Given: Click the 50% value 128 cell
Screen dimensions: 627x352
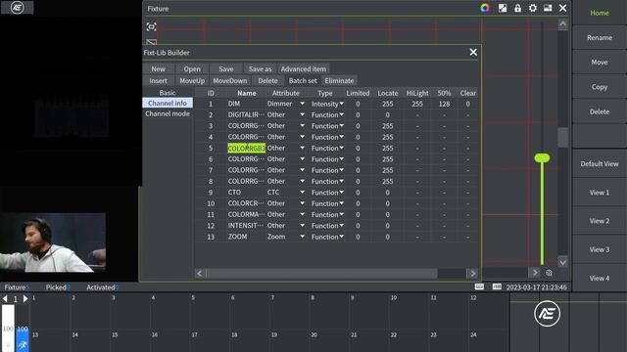Looking at the screenshot, I should pyautogui.click(x=444, y=104).
